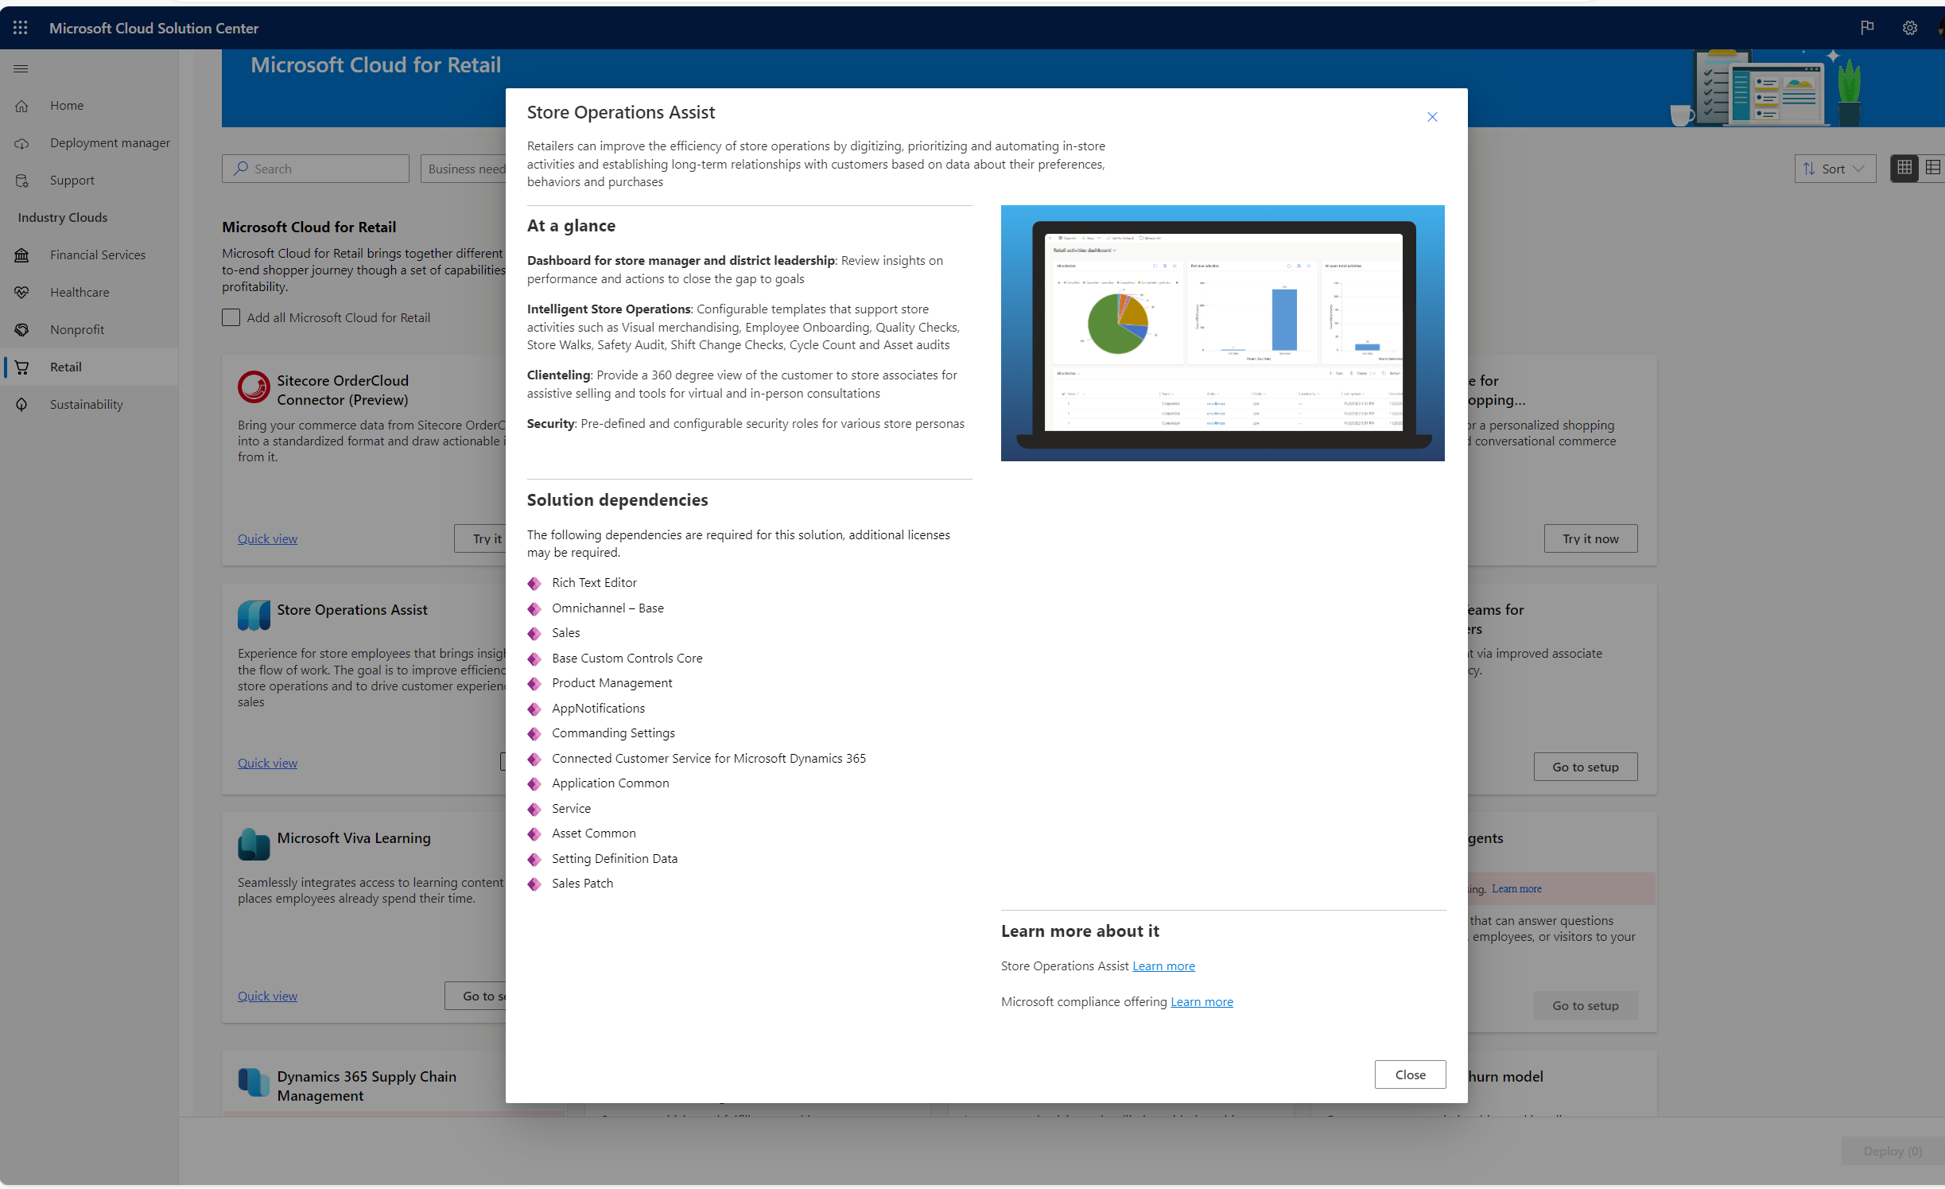Click the Dynamics 365 Supply Chain icon
This screenshot has height=1189, width=1945.
[254, 1082]
